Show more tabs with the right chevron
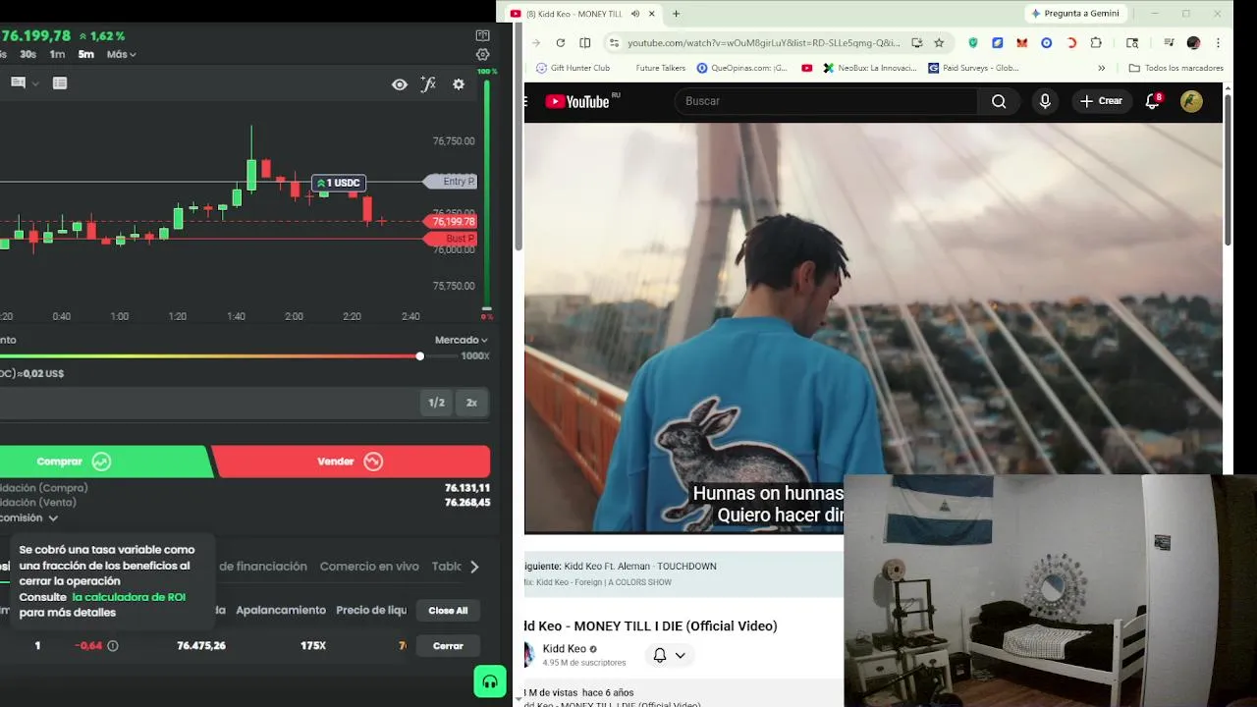This screenshot has width=1257, height=707. (474, 567)
